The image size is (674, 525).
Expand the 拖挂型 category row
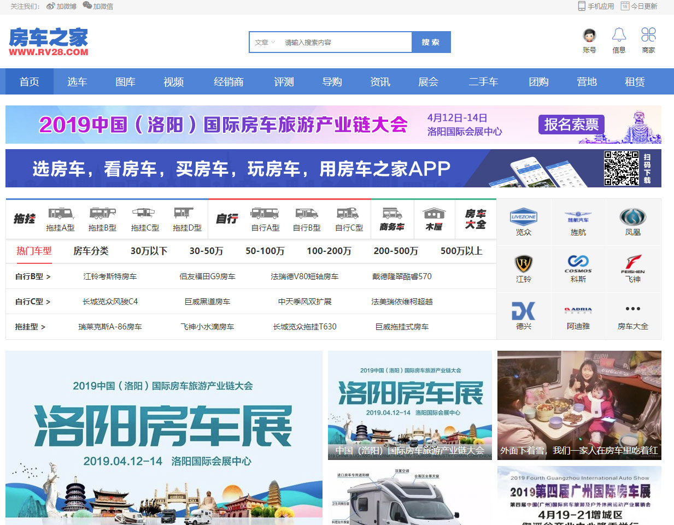click(30, 327)
